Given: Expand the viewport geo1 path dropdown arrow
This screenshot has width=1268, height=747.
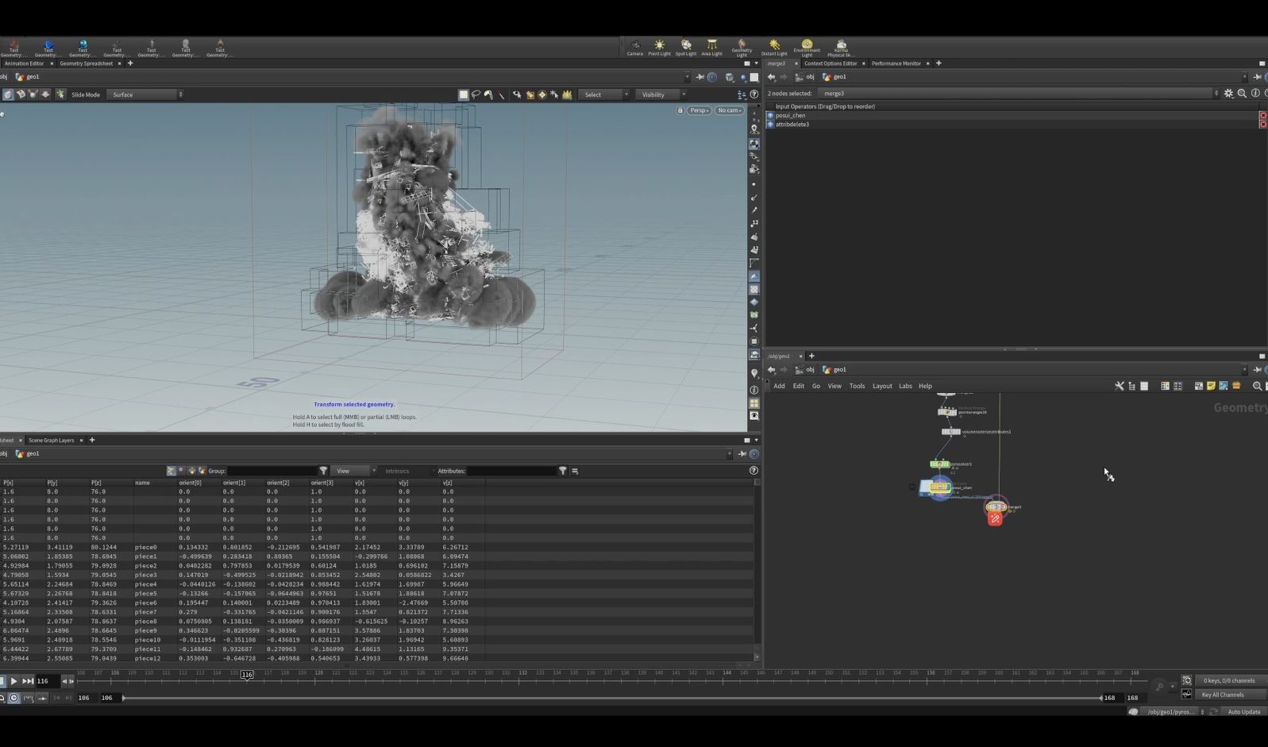Looking at the screenshot, I should (x=686, y=77).
